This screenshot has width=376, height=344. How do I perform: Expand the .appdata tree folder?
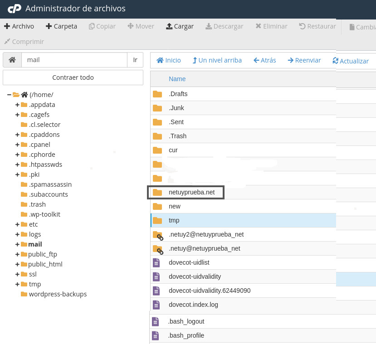click(17, 105)
